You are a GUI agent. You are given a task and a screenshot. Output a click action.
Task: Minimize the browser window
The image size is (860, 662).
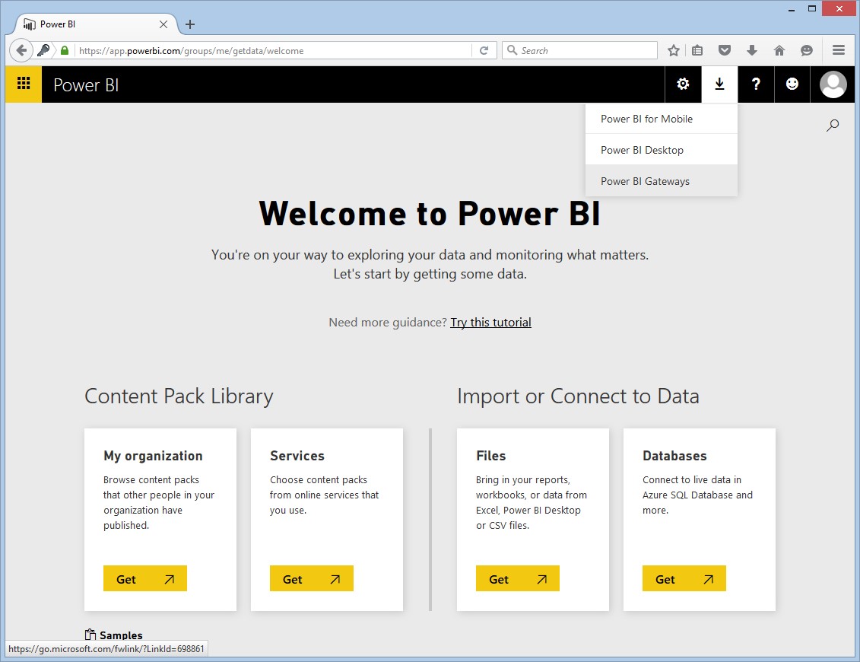tap(792, 9)
